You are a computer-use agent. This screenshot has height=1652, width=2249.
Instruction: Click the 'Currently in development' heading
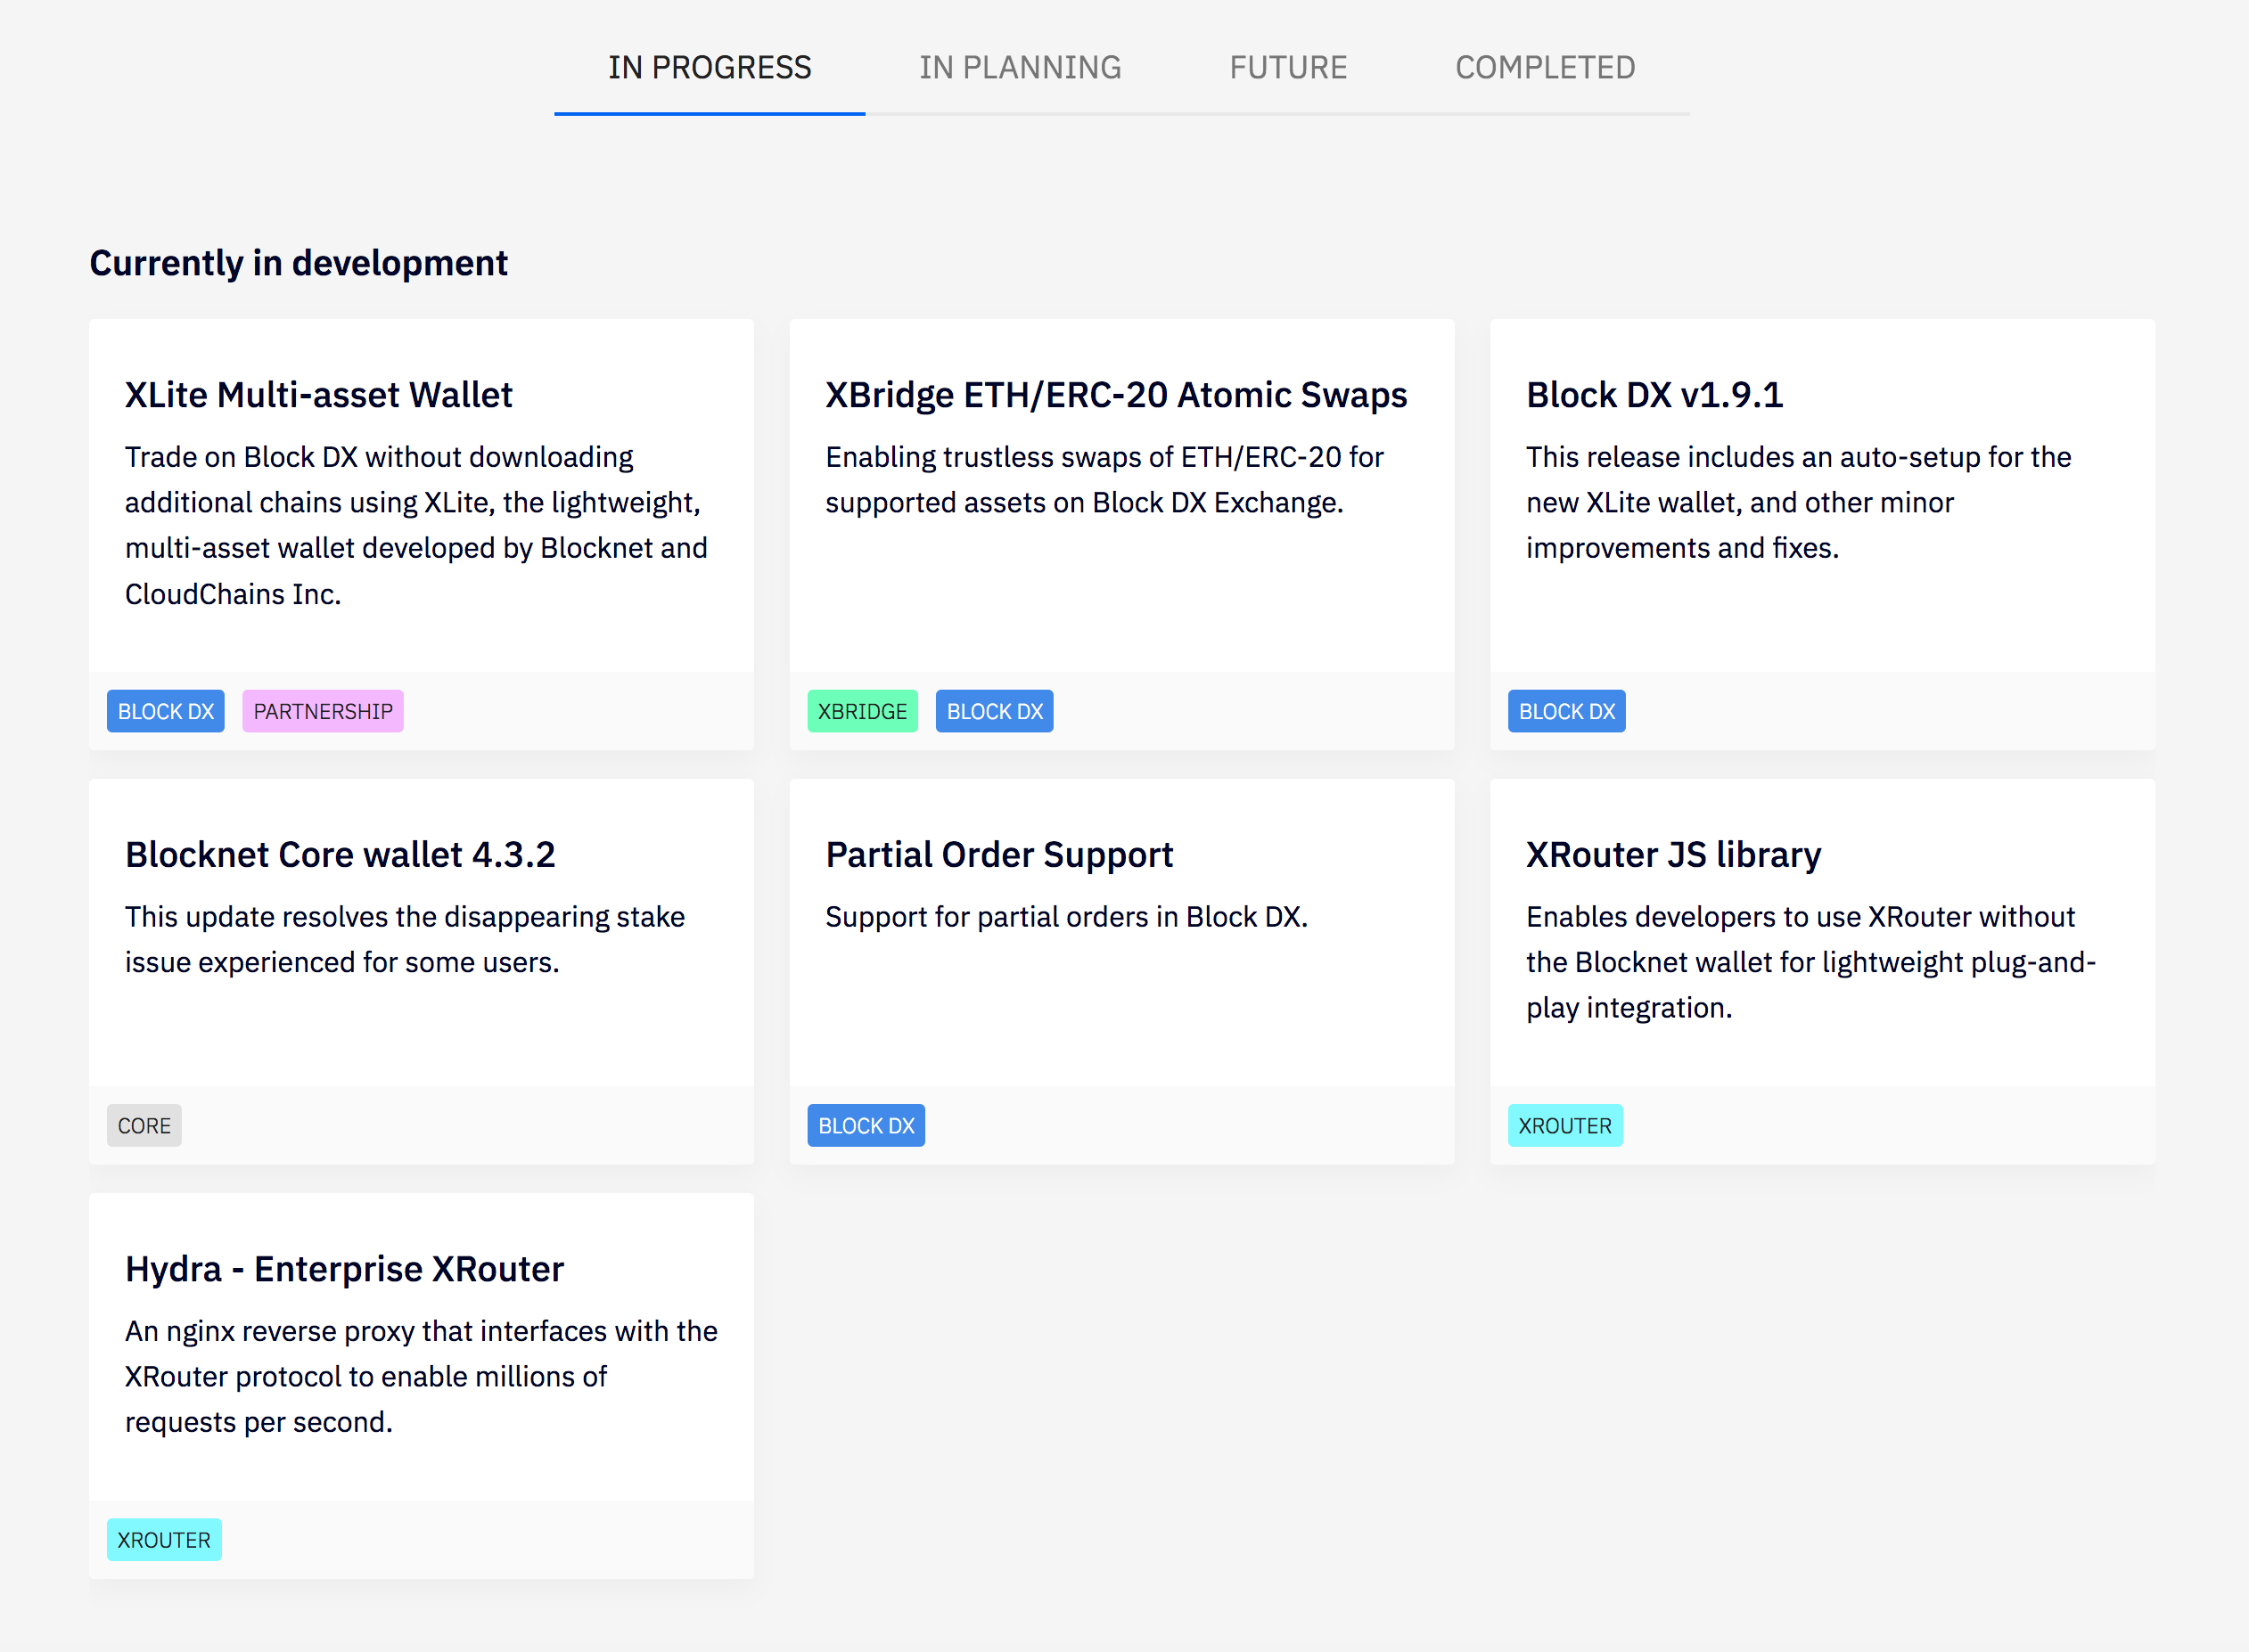(298, 263)
